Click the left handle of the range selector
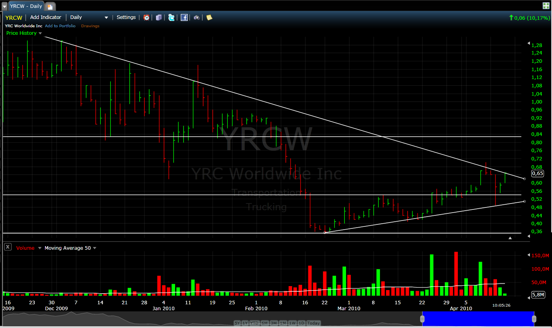 pyautogui.click(x=422, y=319)
